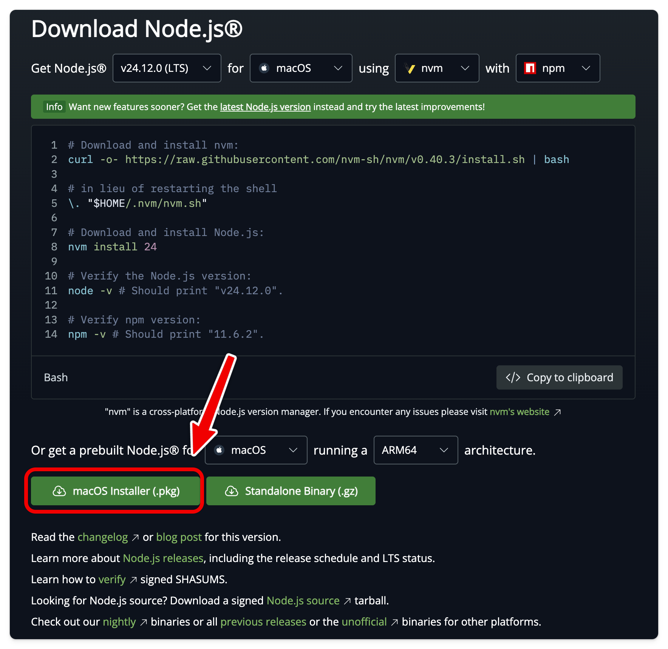Click the Apple icon in prebuilt macOS selector
Screen dimensions: 668x649
click(219, 450)
